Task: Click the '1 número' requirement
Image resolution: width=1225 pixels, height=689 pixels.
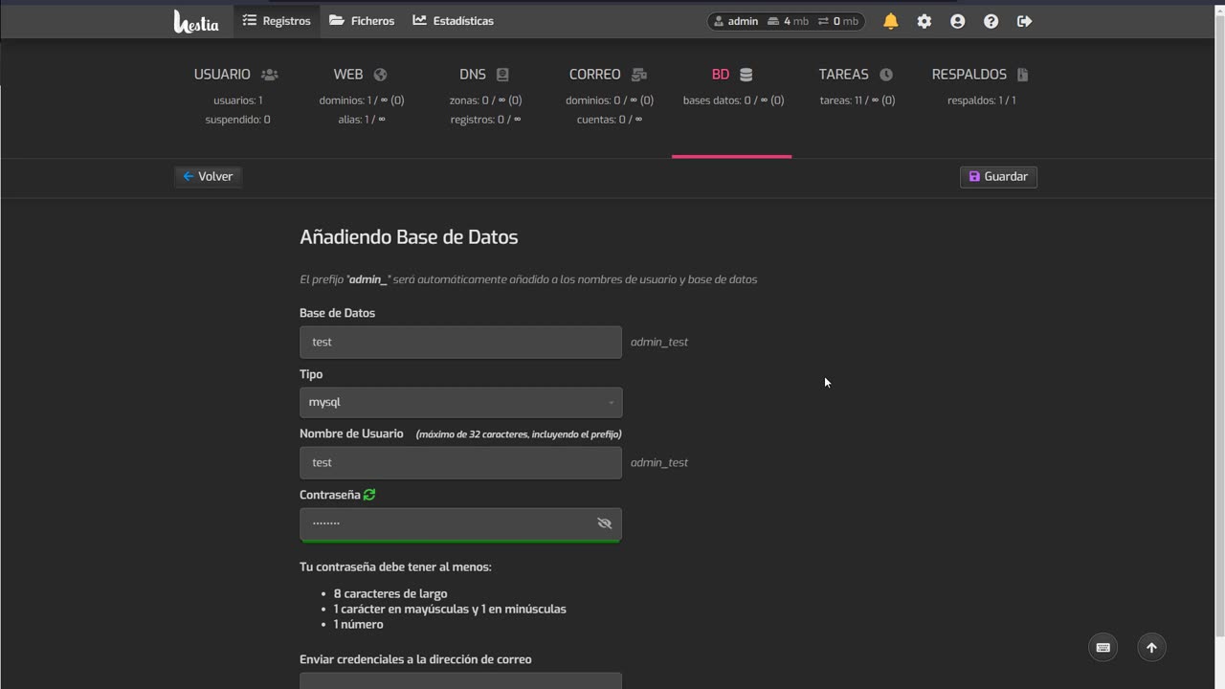Action: click(x=359, y=624)
